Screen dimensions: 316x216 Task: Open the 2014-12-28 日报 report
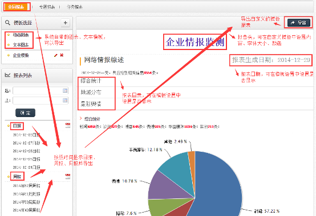pyautogui.click(x=26, y=135)
